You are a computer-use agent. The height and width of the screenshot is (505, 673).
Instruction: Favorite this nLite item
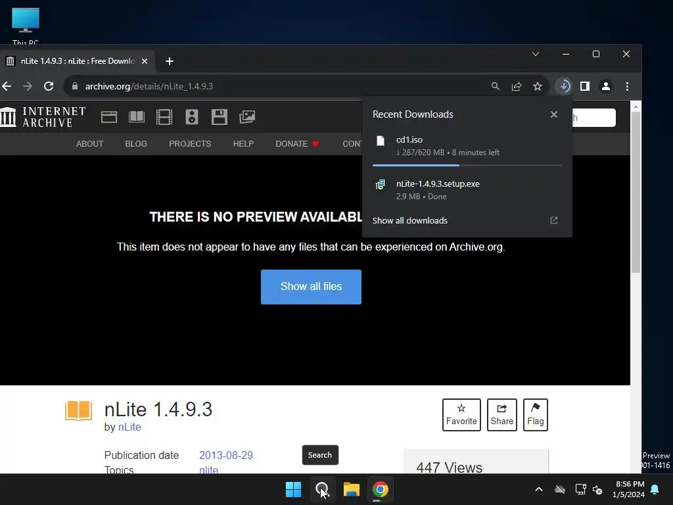[461, 415]
